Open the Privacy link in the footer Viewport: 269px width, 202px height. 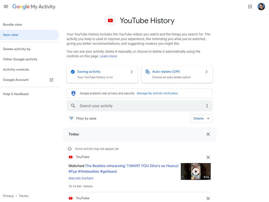[9, 196]
